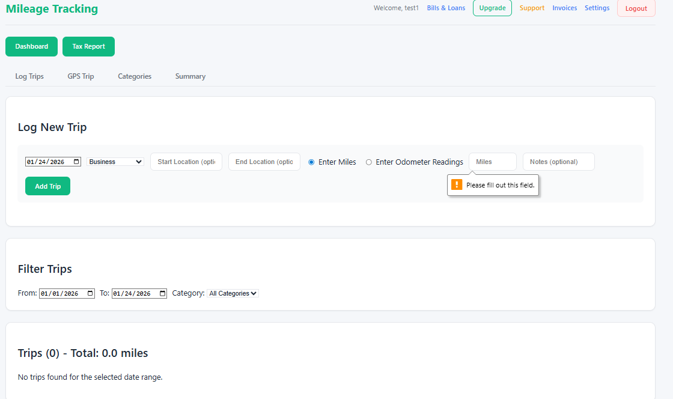Click the 'Please fill out this field' tooltip

[x=493, y=185]
